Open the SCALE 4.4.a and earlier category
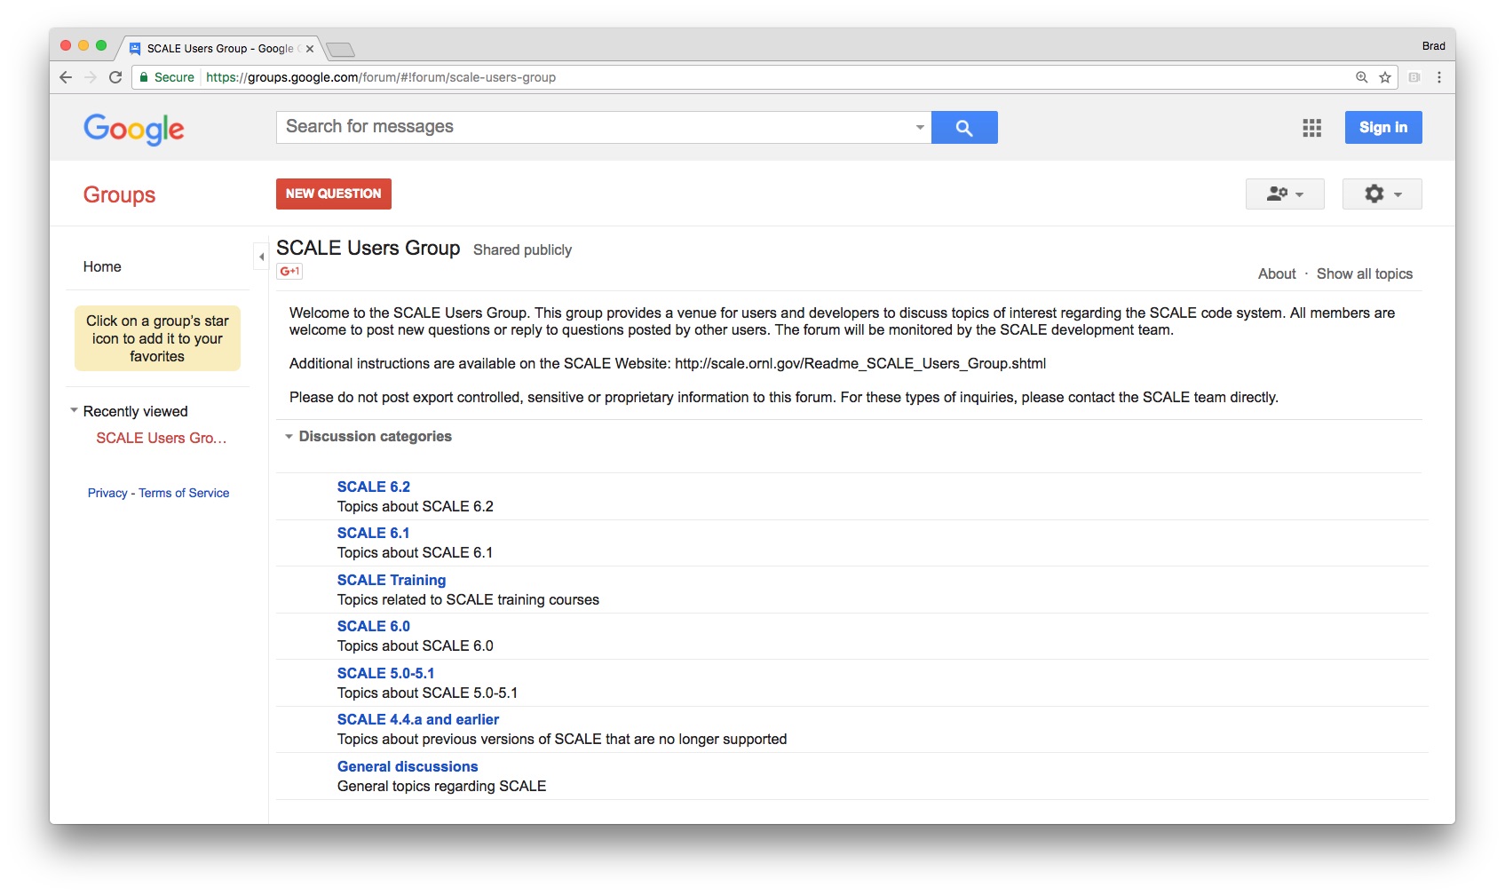 (418, 719)
